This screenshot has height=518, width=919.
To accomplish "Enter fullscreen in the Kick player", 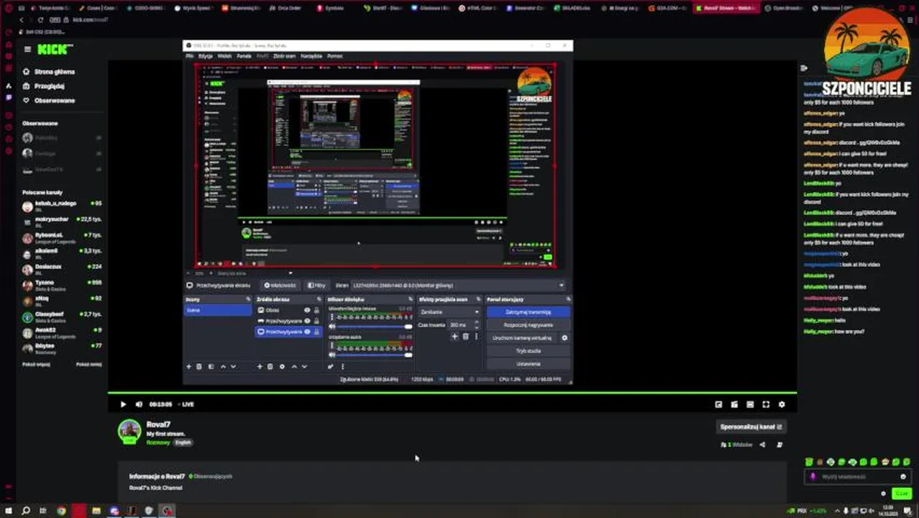I will point(766,404).
